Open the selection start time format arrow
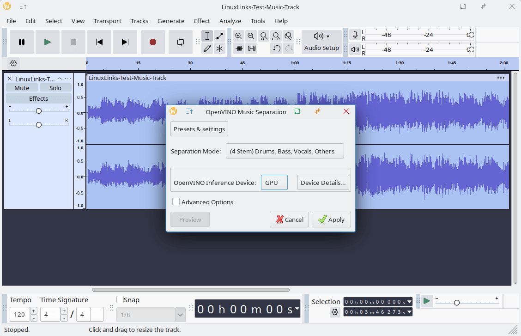This screenshot has width=521, height=336. coord(409,302)
